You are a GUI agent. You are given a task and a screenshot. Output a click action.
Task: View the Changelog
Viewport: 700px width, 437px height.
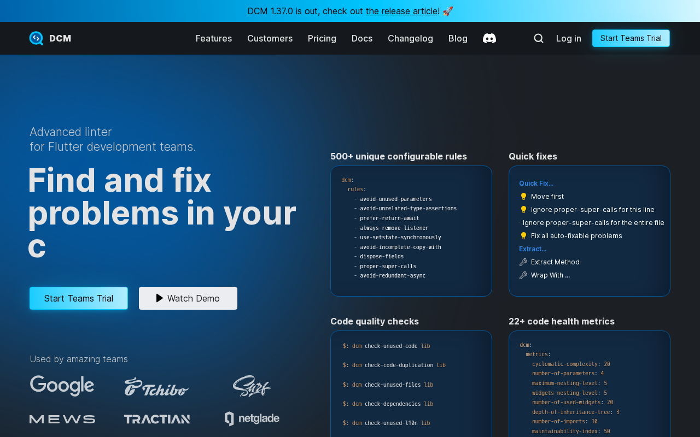click(x=410, y=38)
